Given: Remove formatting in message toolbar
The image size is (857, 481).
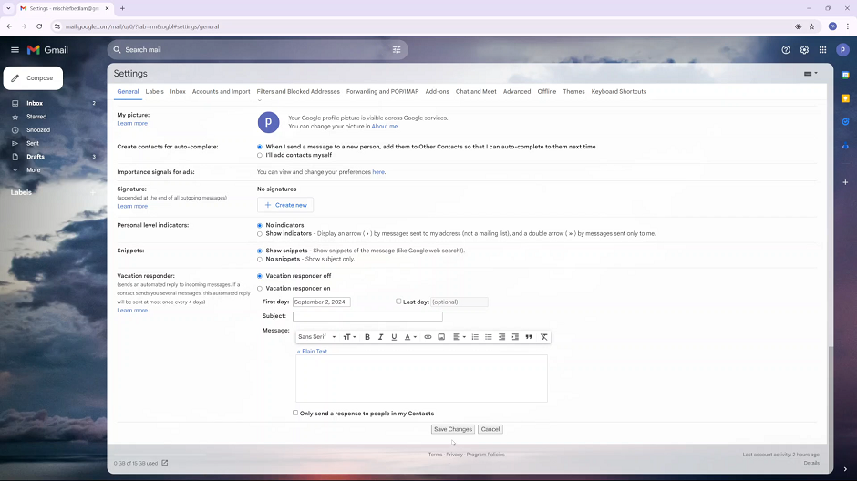Looking at the screenshot, I should [x=543, y=337].
